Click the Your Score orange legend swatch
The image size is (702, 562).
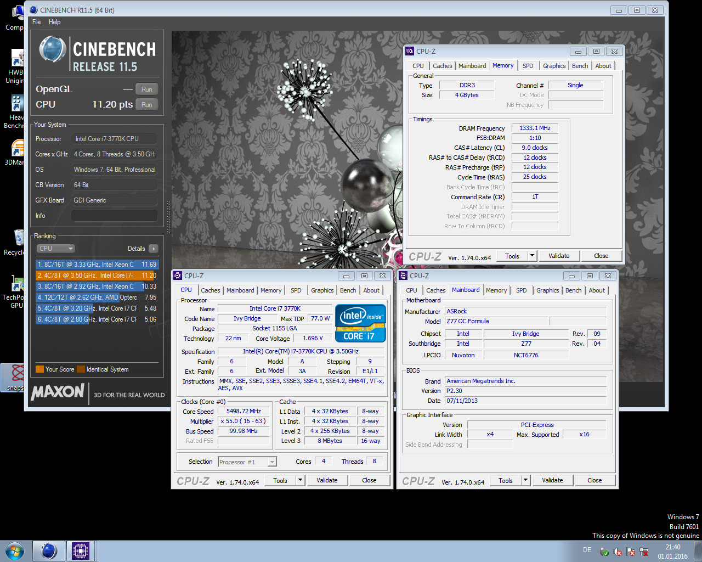coord(39,369)
